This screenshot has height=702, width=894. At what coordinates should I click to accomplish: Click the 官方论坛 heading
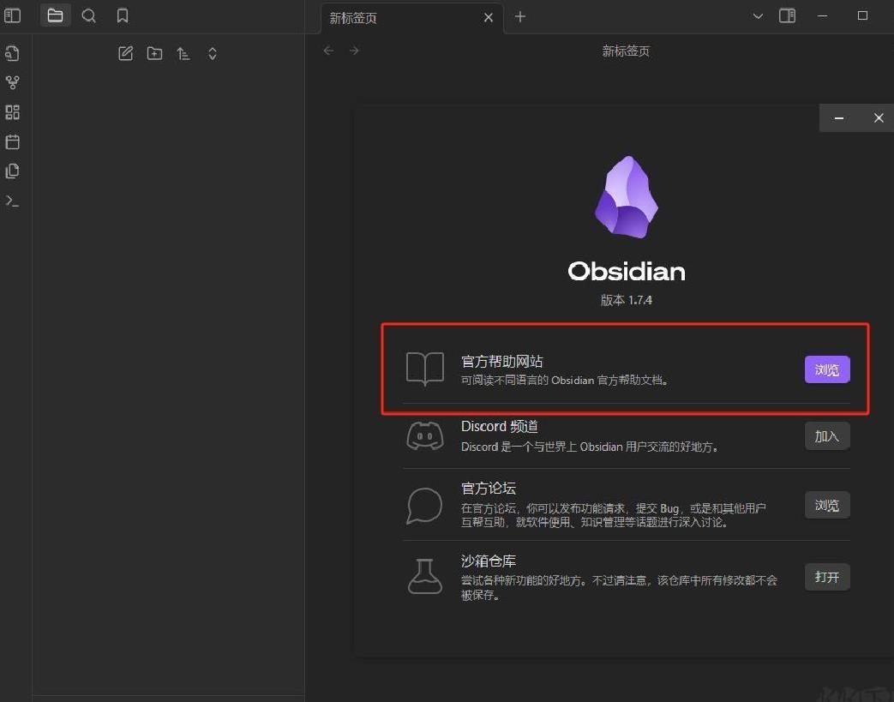pos(488,489)
